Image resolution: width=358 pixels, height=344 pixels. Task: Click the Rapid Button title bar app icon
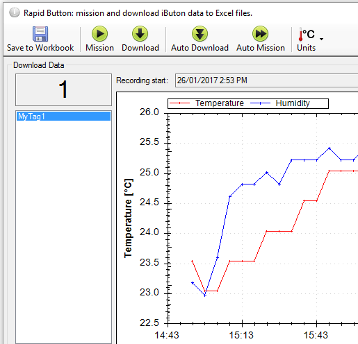15,12
